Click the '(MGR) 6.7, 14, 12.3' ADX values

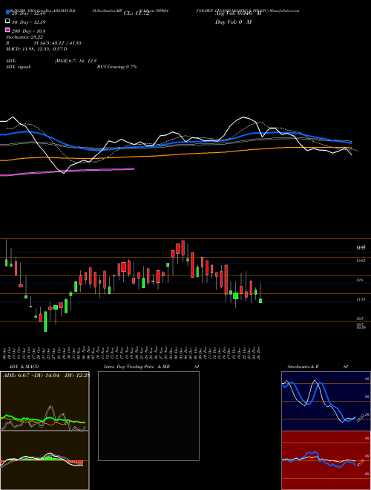[76, 61]
